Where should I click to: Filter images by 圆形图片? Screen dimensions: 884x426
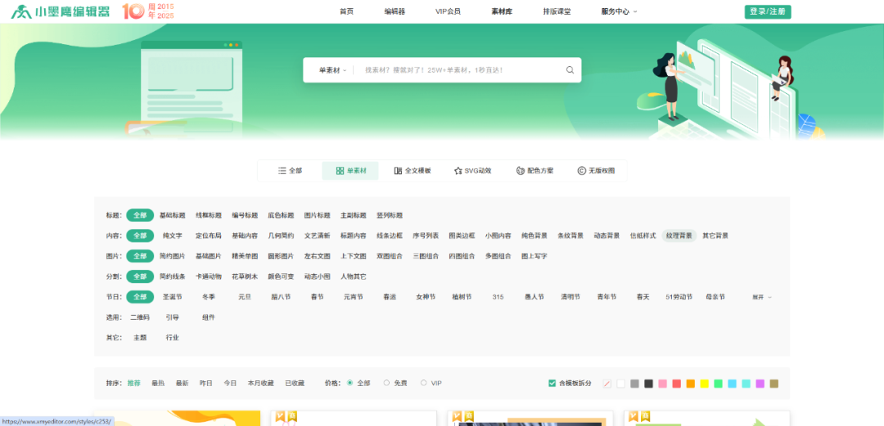coord(281,256)
